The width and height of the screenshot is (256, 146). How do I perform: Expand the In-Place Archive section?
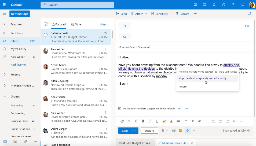[x=5, y=85]
